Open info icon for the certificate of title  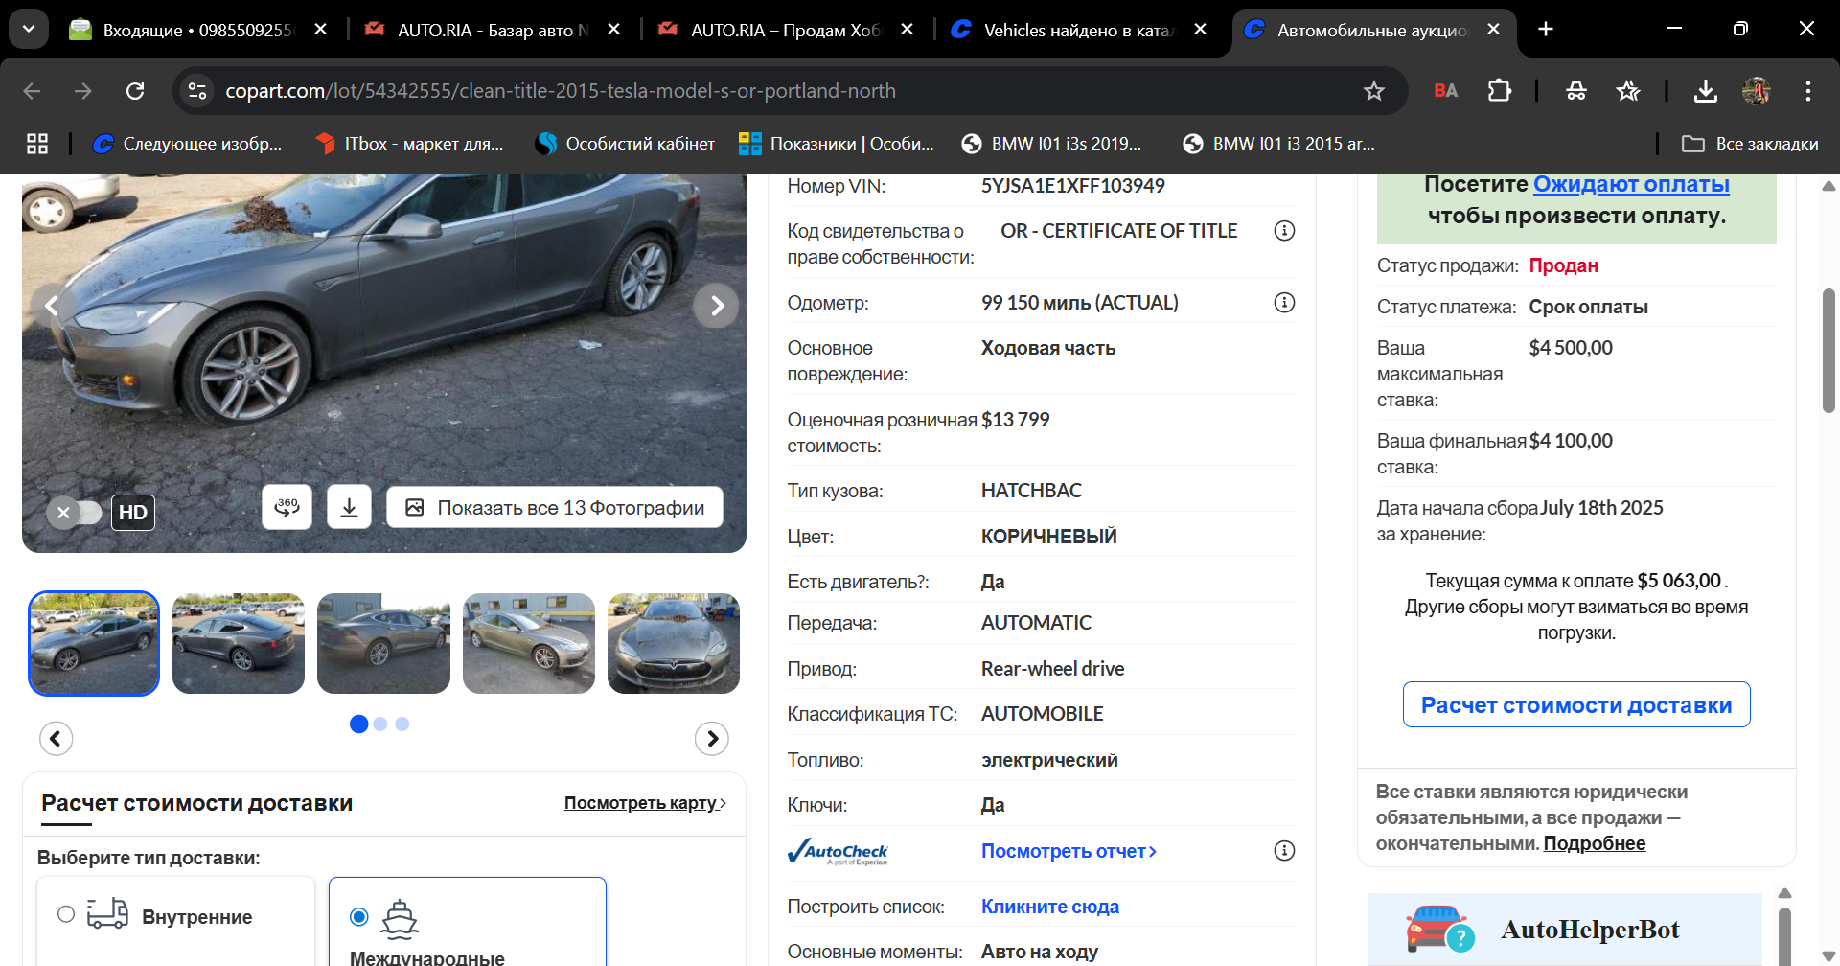click(x=1284, y=231)
